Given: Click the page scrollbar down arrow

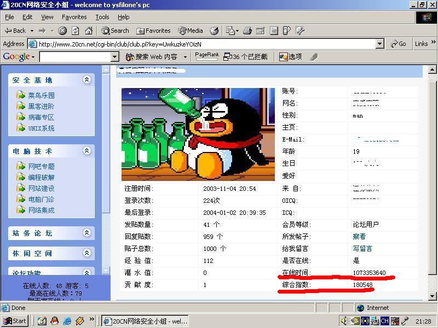Looking at the screenshot, I should [432, 296].
